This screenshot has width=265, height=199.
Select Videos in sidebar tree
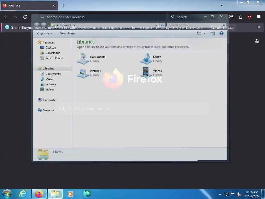coord(49,89)
